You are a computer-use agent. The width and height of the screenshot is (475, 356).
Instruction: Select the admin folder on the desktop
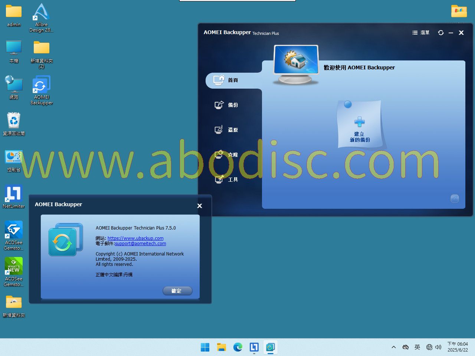pyautogui.click(x=14, y=16)
